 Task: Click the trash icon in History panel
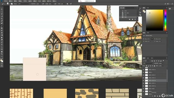coord(135,19)
